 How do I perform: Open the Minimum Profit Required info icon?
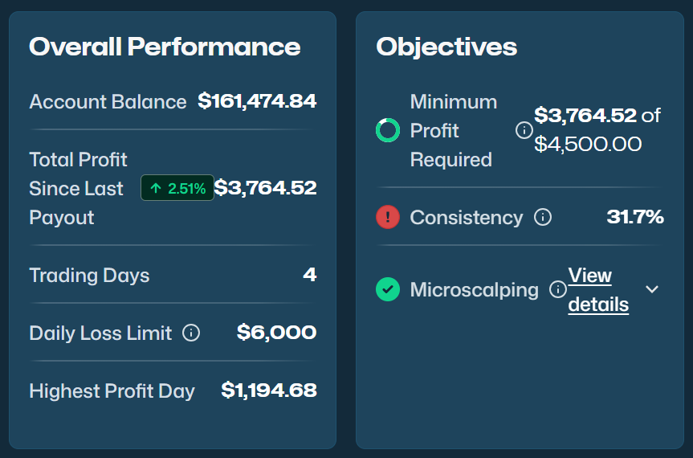(x=524, y=130)
